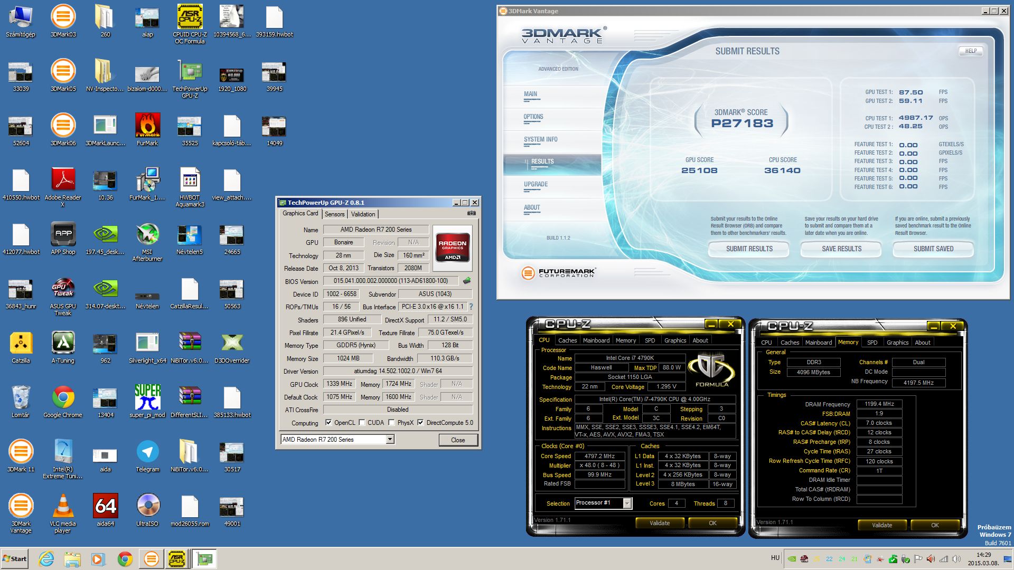Click the Core Speed value in CPU-Z
The image size is (1014, 570).
click(x=599, y=456)
